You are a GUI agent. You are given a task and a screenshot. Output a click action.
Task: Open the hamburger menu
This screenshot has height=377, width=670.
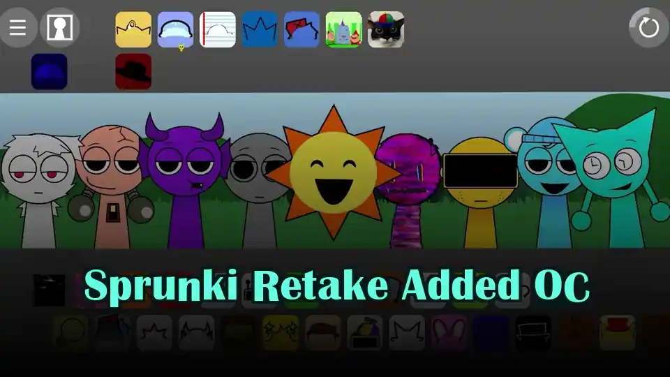(18, 28)
